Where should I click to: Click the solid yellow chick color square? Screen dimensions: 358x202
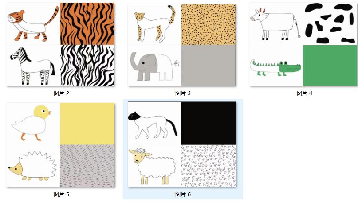pyautogui.click(x=87, y=124)
